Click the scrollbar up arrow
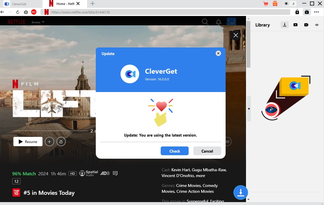 point(248,19)
